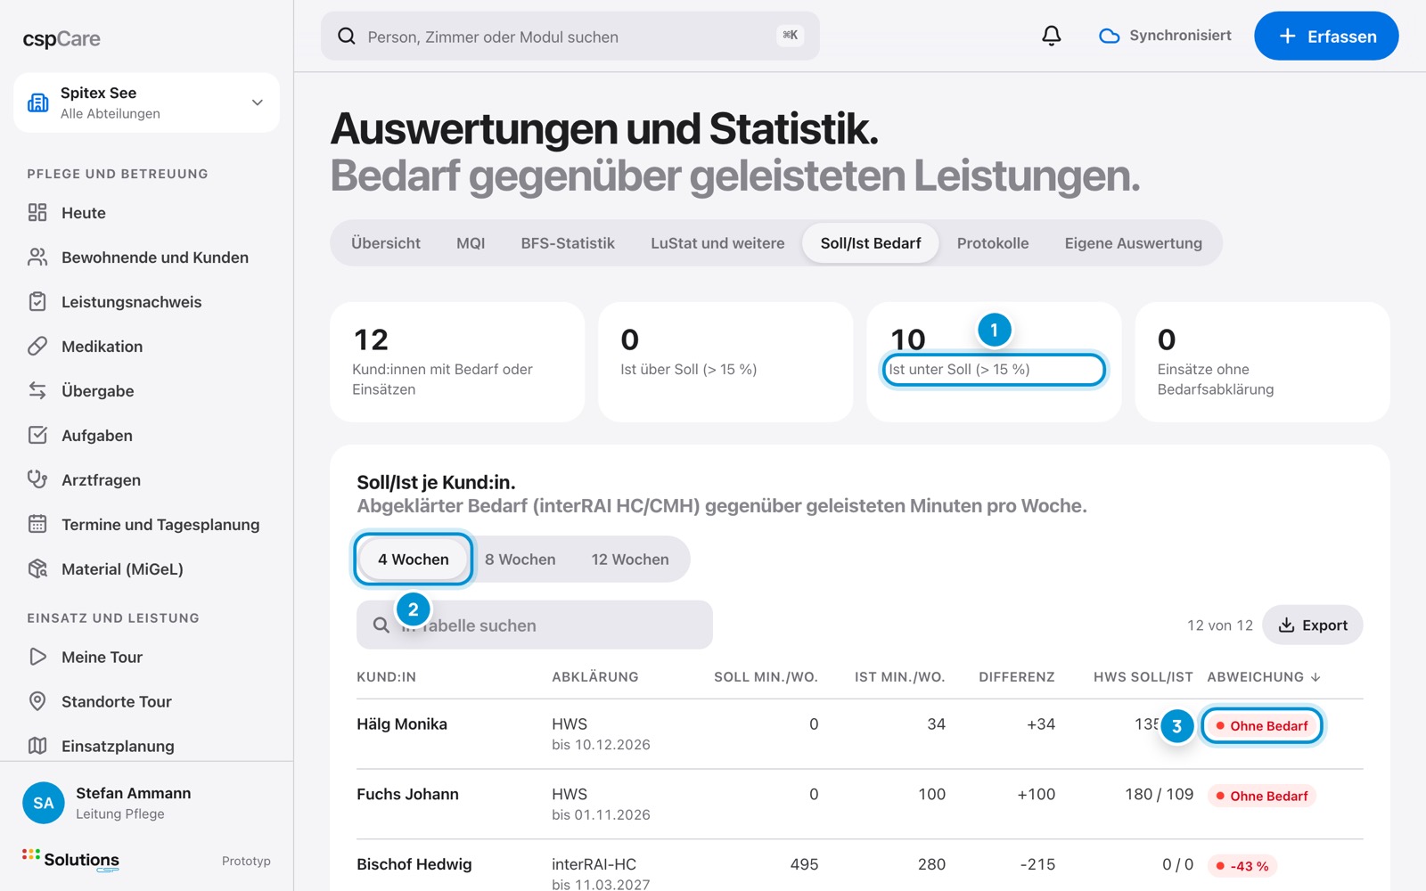Focus the table search field
The height and width of the screenshot is (891, 1426).
click(535, 625)
